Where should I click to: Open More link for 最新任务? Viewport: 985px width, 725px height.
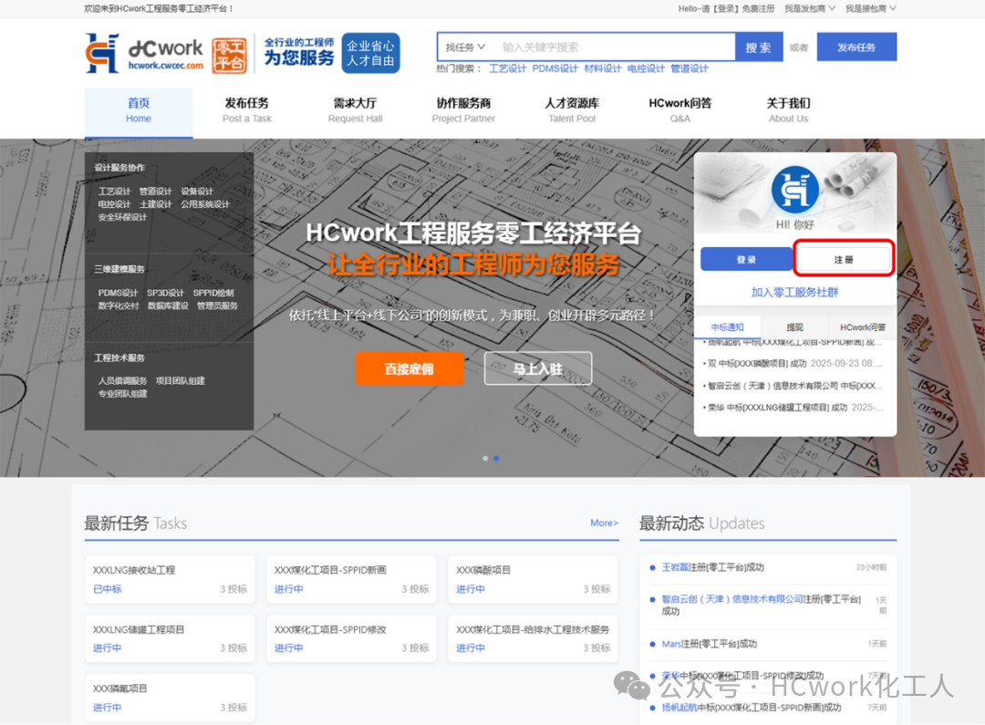tap(604, 523)
